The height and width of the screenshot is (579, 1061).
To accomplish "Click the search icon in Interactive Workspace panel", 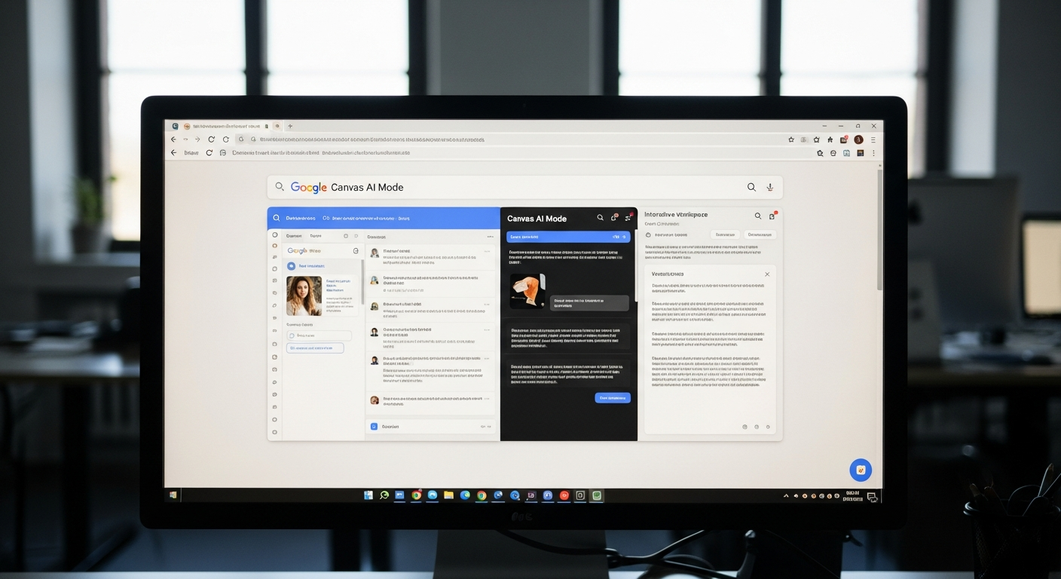I will 757,216.
